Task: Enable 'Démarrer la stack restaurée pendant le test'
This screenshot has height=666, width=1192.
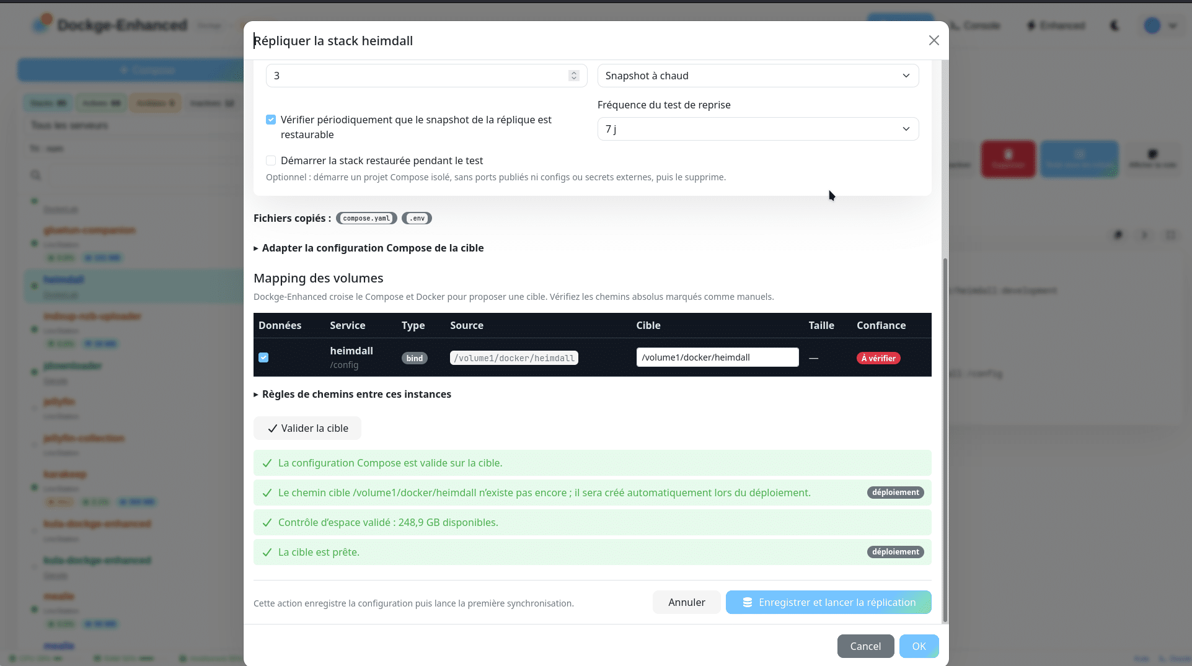Action: coord(271,160)
